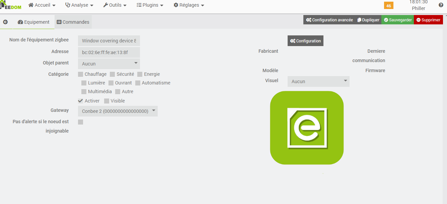447x204 pixels.
Task: Check the Multimédia category checkbox
Action: 84,91
